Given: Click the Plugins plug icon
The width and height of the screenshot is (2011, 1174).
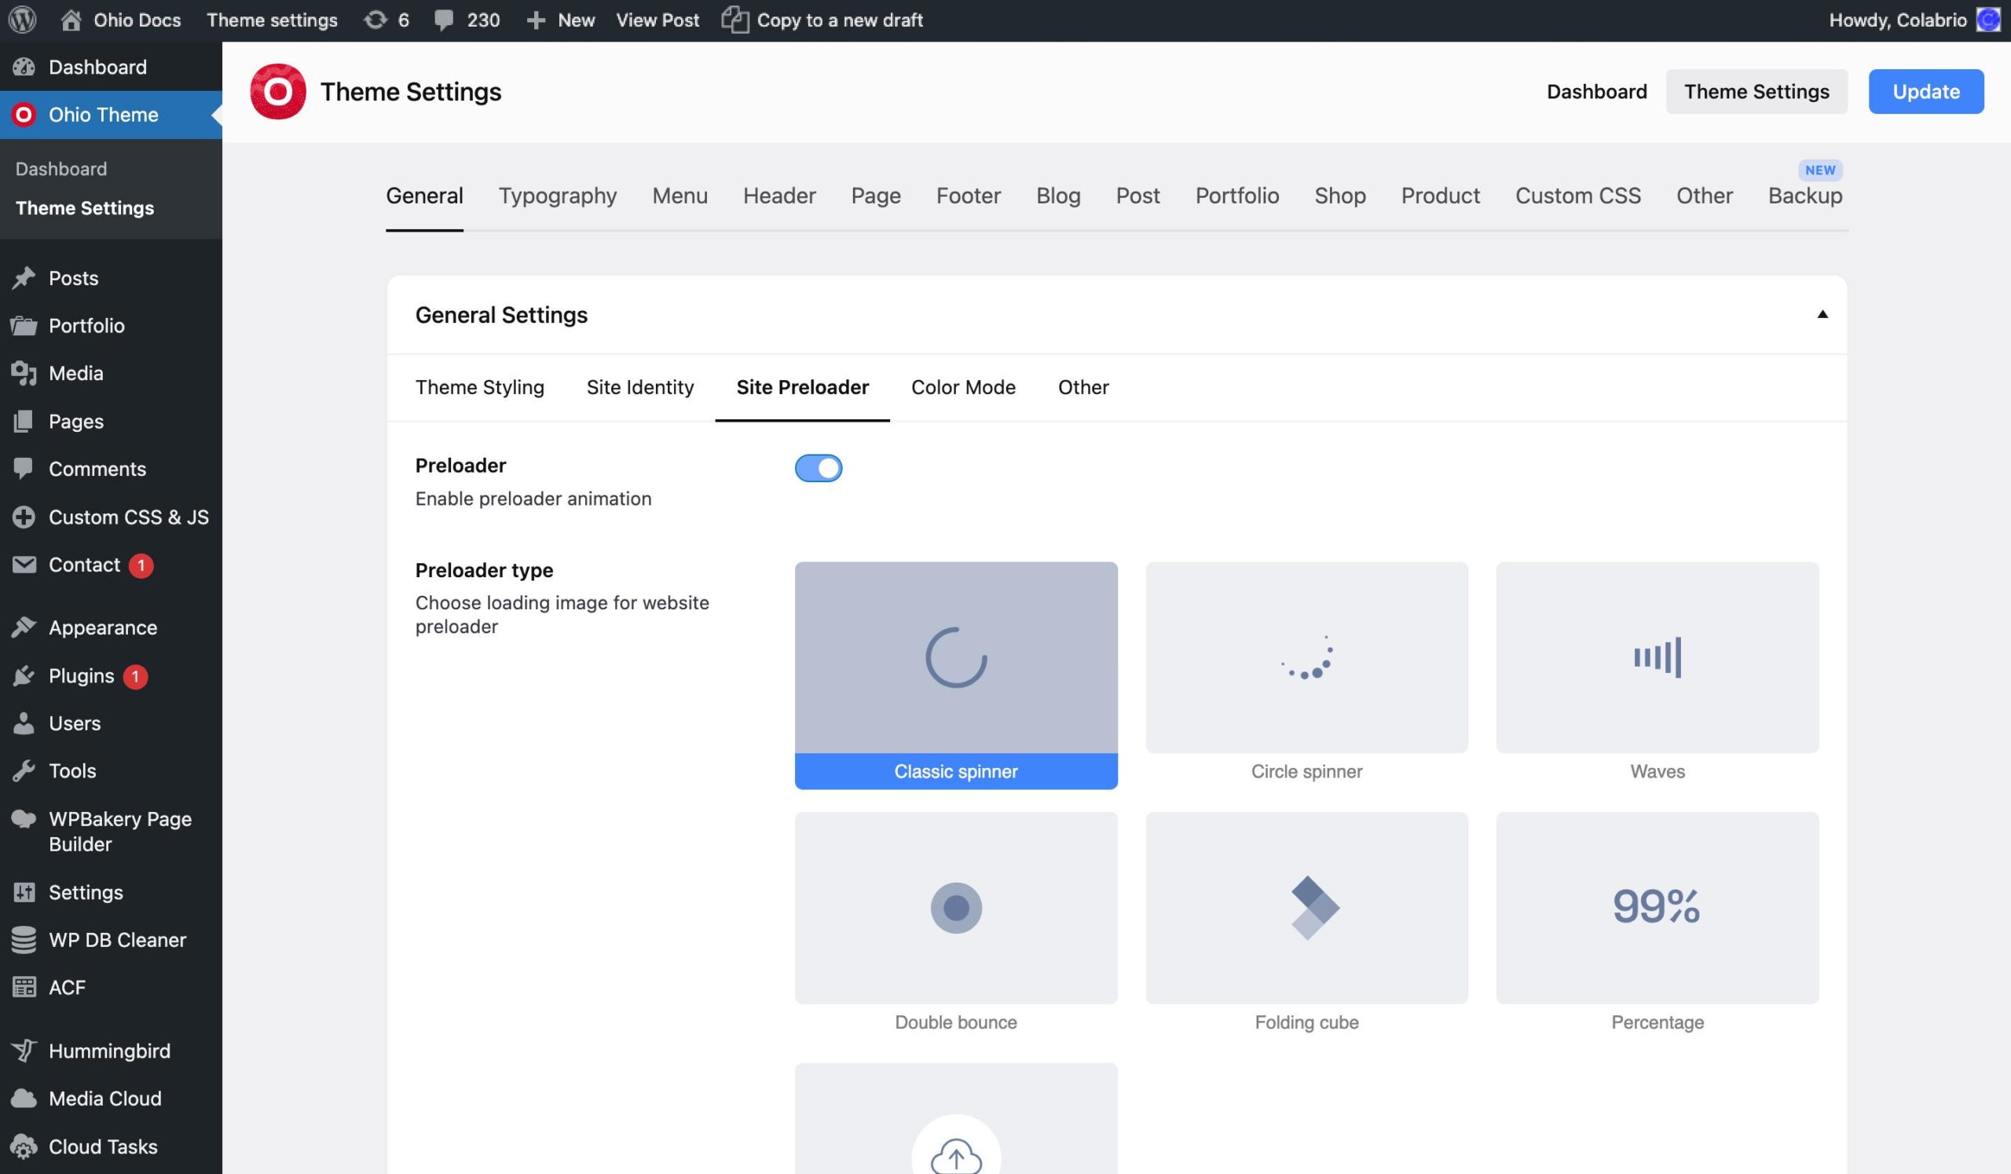Looking at the screenshot, I should pos(24,675).
